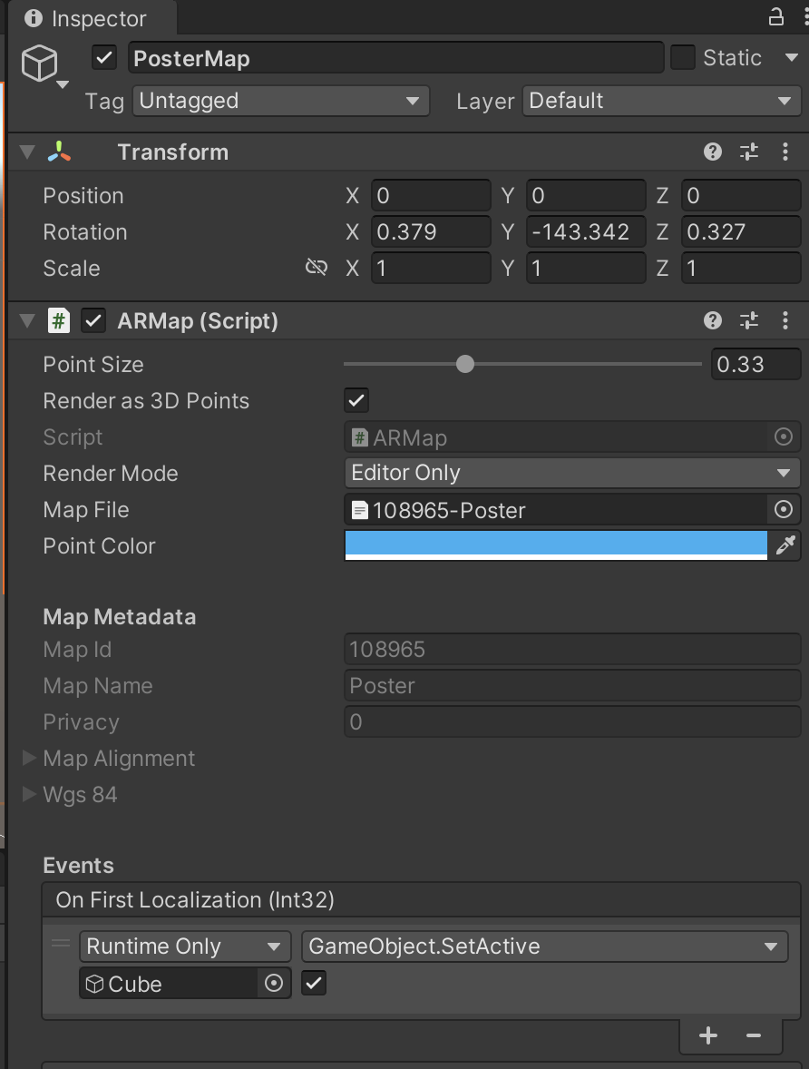Click the event entry drag handle
This screenshot has height=1069, width=809.
click(61, 944)
